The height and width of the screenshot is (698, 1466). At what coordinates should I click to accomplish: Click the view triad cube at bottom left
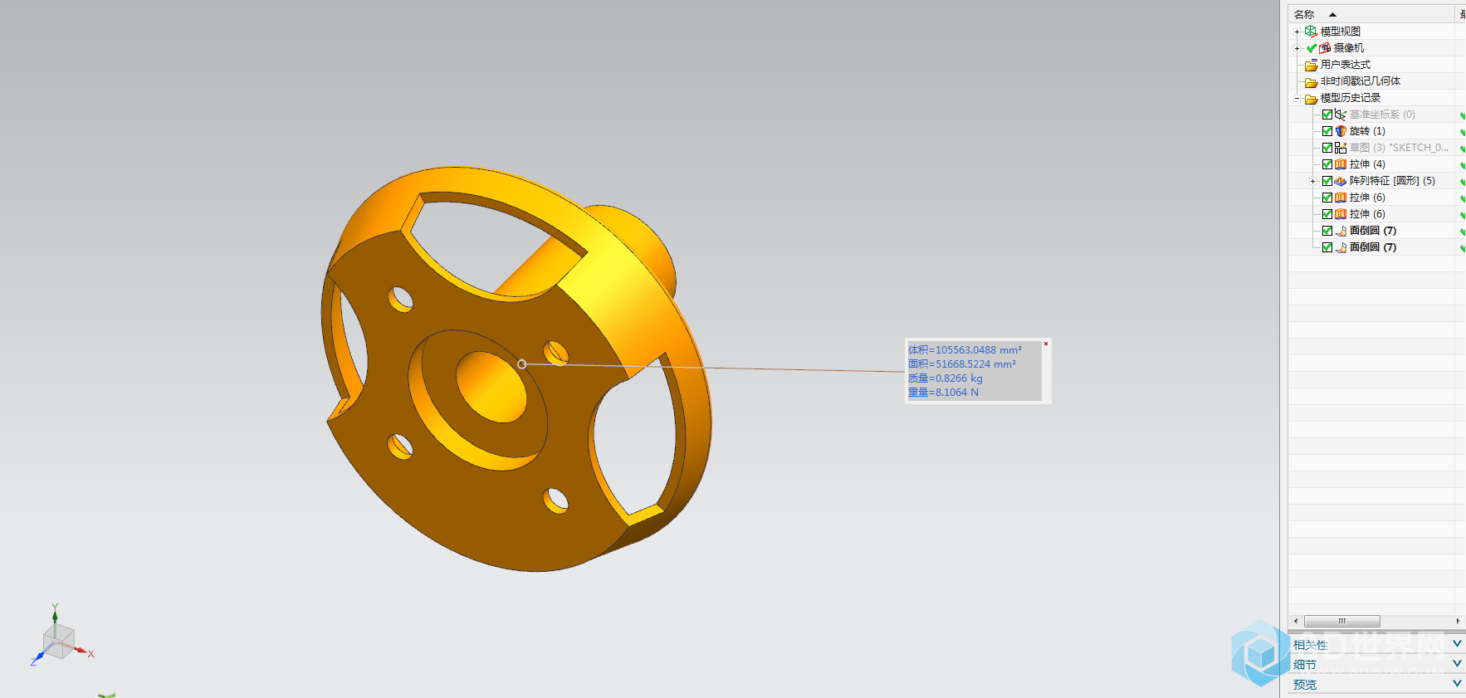click(x=58, y=643)
